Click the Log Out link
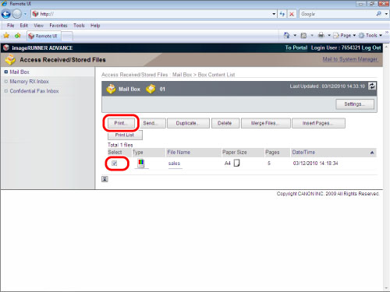Viewport: 390px width, 292px height. coord(371,47)
